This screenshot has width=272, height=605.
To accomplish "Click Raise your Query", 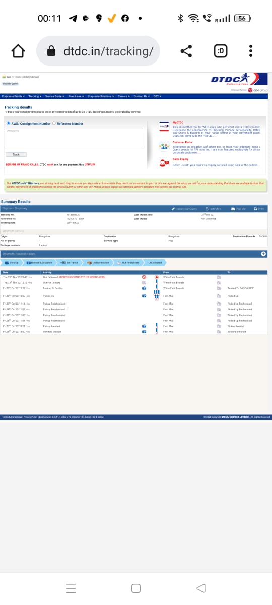I will click(184, 209).
